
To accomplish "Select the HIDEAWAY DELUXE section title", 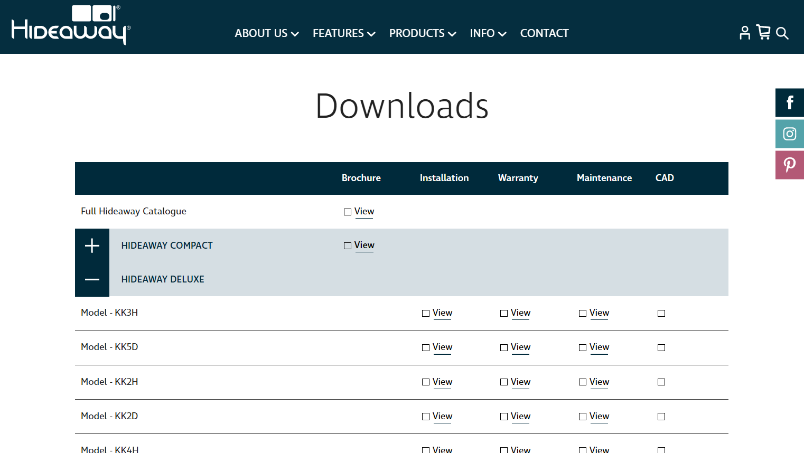I will click(163, 279).
